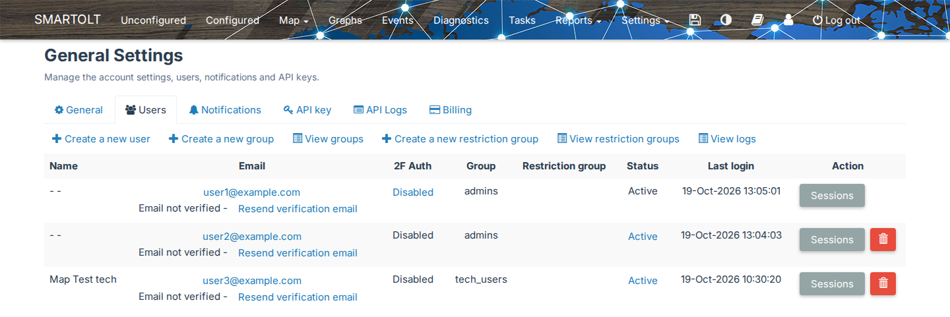
Task: Toggle the dark mode contrast icon
Action: [726, 20]
